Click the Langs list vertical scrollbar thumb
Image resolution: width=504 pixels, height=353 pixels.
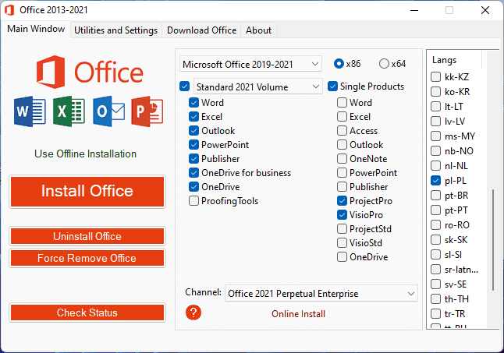(x=493, y=240)
